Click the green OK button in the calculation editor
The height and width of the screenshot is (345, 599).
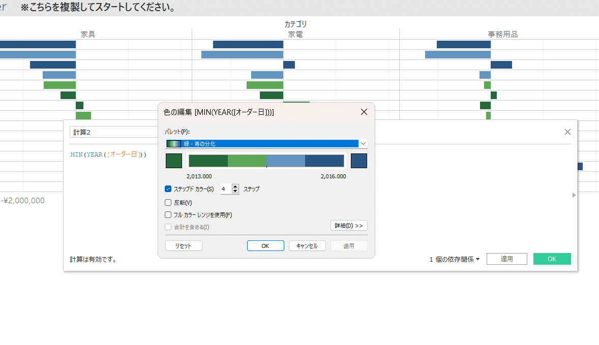point(552,259)
